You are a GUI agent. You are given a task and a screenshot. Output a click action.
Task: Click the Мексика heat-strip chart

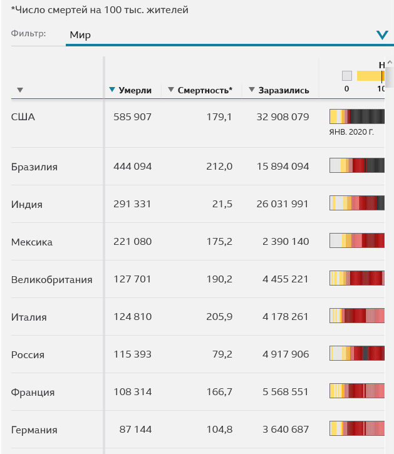click(x=357, y=241)
